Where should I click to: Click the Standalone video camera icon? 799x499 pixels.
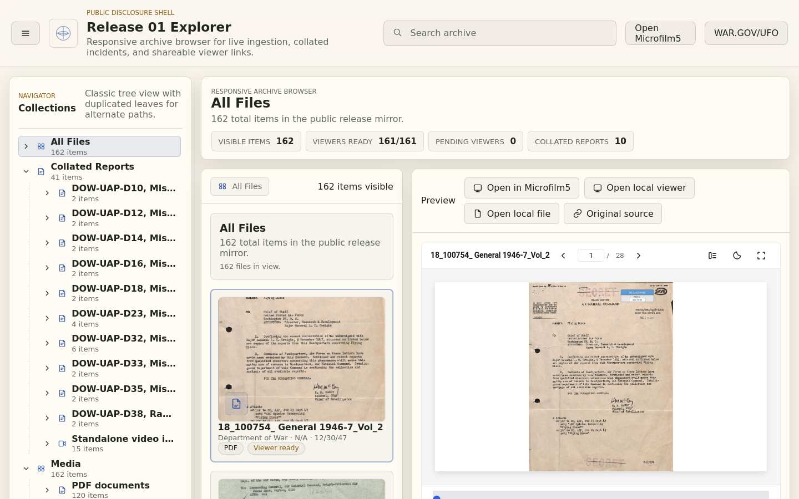point(62,444)
